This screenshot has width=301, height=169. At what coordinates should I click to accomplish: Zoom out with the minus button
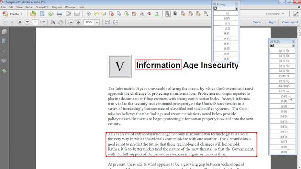(x=71, y=22)
